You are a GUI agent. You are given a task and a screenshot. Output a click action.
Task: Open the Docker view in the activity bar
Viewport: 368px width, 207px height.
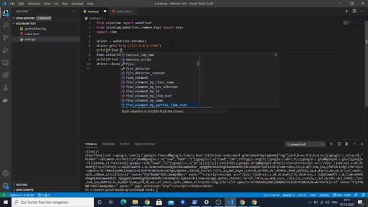tap(5, 100)
